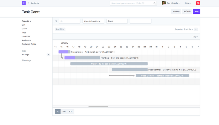
Task: Select the Tree view in sidebar
Action: click(x=24, y=33)
